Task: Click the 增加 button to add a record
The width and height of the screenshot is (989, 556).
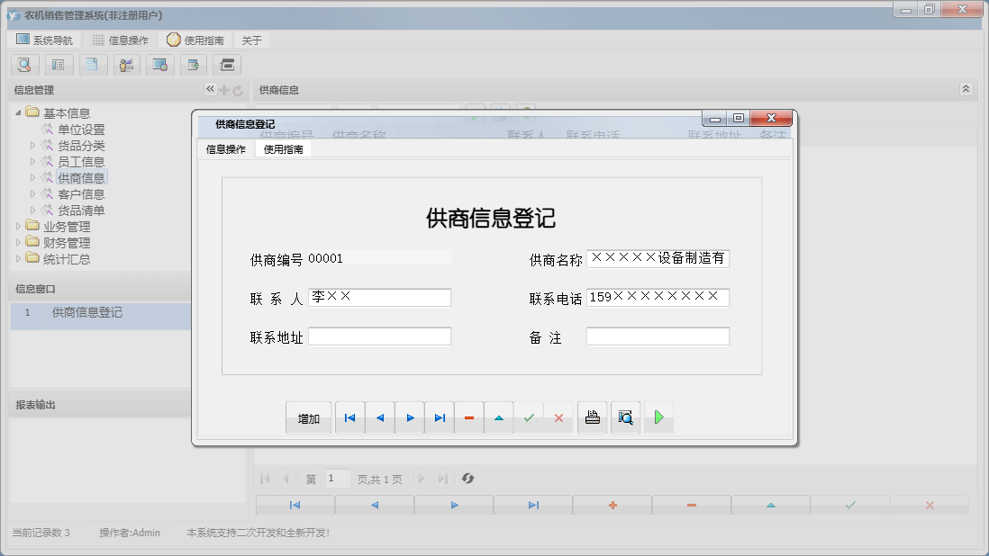Action: 308,417
